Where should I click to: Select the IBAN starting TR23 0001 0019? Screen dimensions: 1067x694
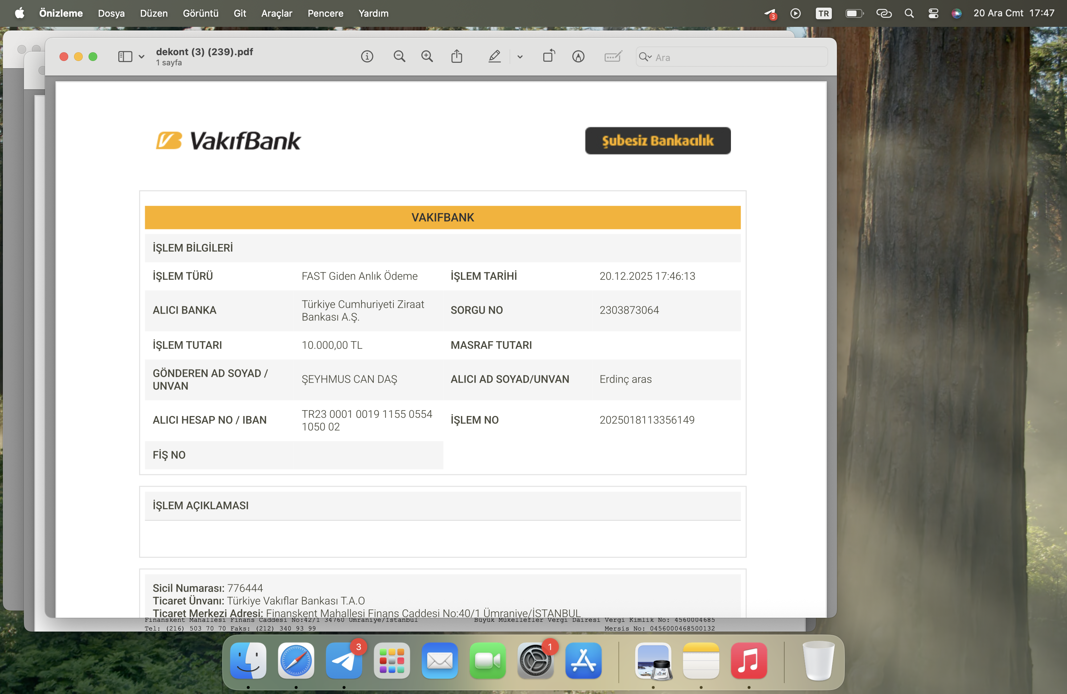[x=367, y=421]
